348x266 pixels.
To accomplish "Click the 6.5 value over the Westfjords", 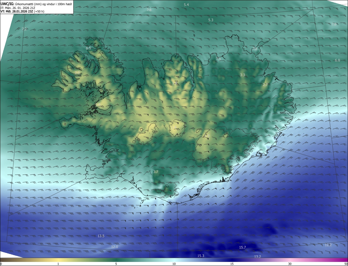I will click(88, 48).
